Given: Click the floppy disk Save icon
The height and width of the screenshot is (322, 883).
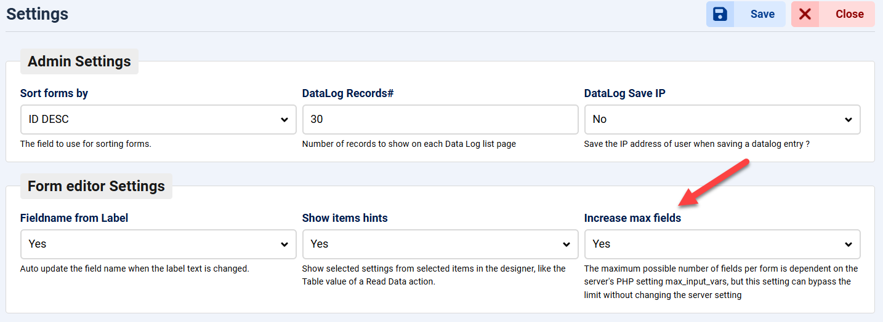Looking at the screenshot, I should pos(720,14).
